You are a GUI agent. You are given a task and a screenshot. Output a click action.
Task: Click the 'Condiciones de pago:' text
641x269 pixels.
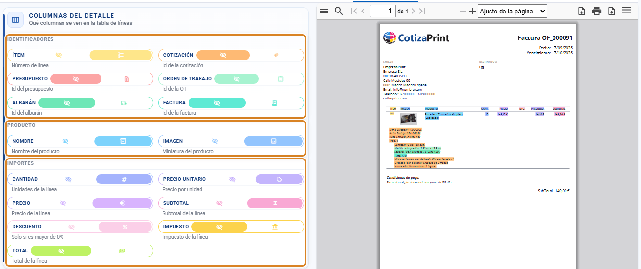(x=403, y=177)
